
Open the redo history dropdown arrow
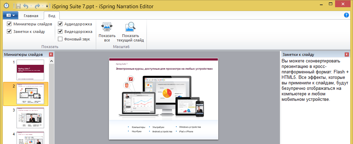(42, 6)
